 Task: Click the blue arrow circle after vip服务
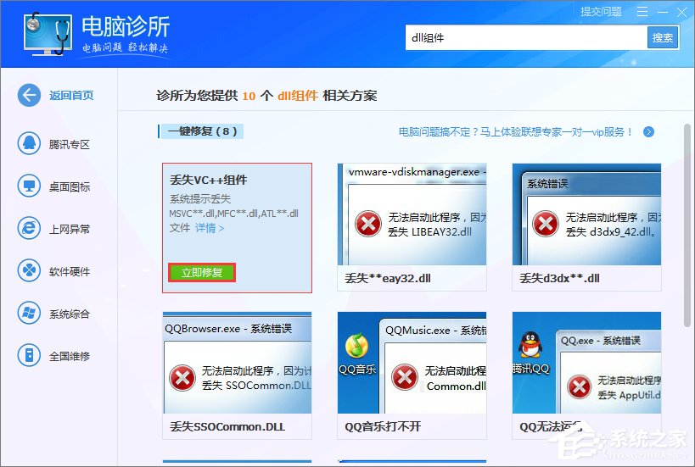pyautogui.click(x=648, y=132)
